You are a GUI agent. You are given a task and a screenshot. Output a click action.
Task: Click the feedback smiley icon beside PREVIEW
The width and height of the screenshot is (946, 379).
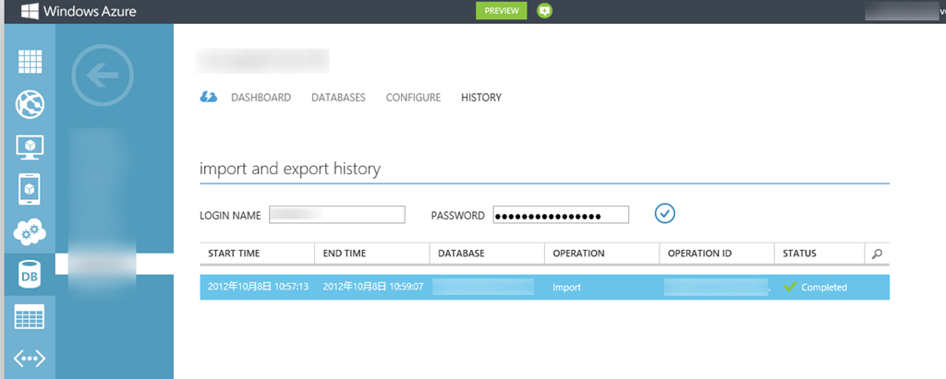[545, 11]
